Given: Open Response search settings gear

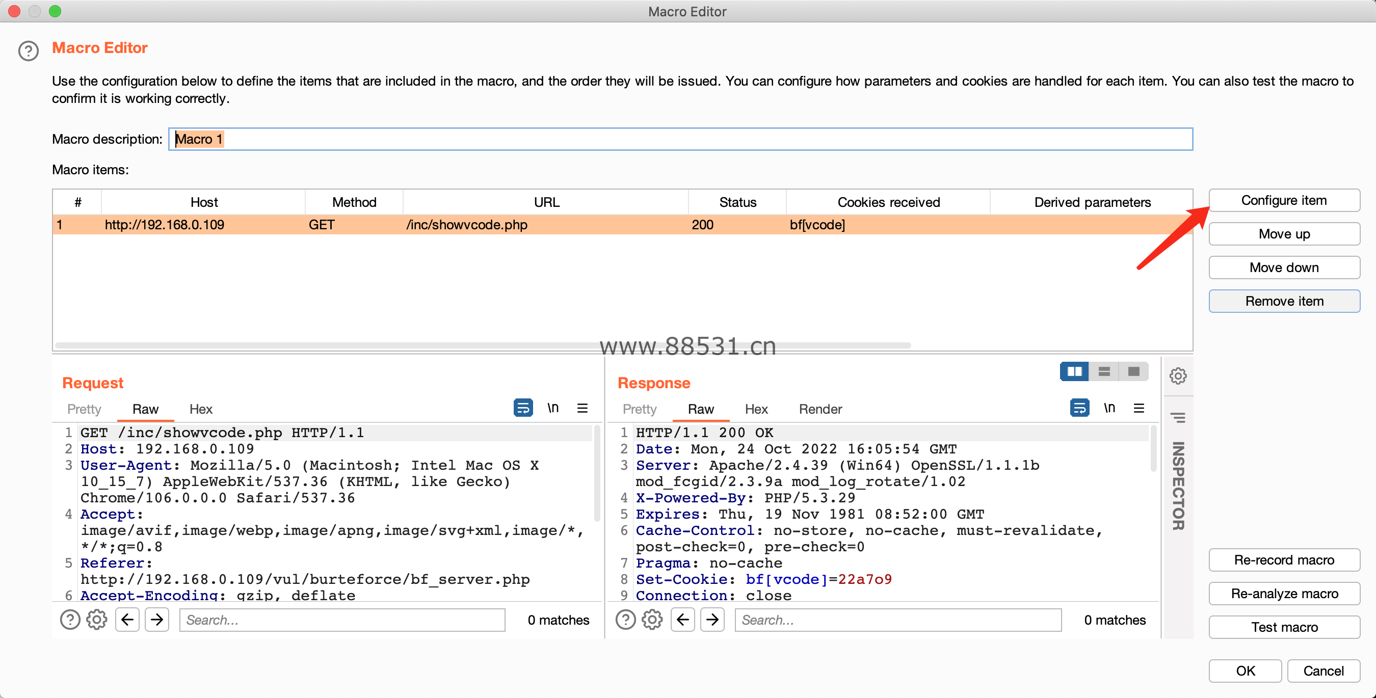Looking at the screenshot, I should (x=652, y=620).
